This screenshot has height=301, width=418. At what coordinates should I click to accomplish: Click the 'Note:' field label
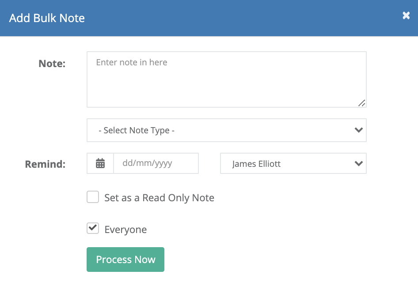click(x=52, y=64)
